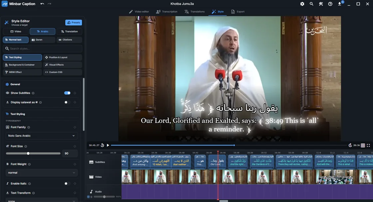Collapse the General section header
373x202 pixels.
pos(41,84)
